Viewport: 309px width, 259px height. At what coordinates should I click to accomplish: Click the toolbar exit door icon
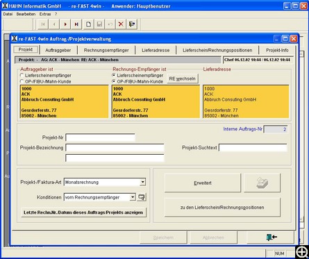[x=132, y=24]
